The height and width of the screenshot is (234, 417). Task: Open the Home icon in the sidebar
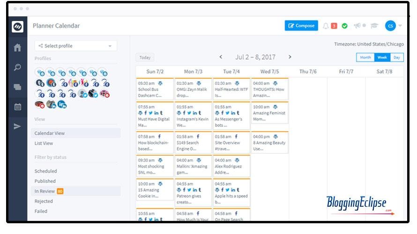[x=17, y=48]
